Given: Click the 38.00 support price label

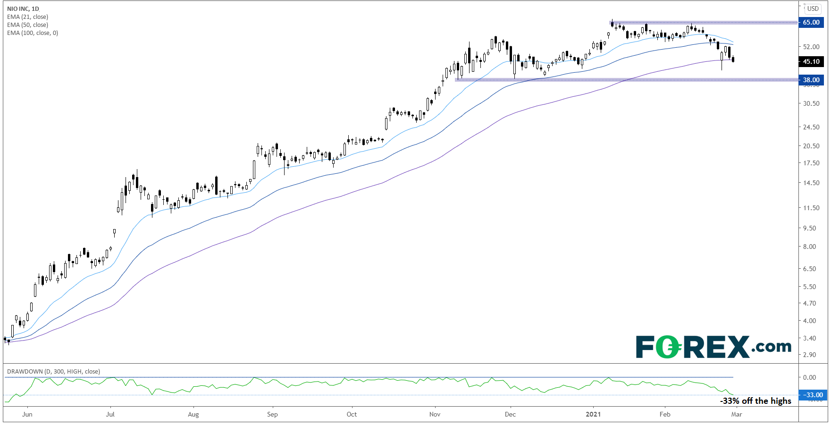Looking at the screenshot, I should pyautogui.click(x=811, y=80).
